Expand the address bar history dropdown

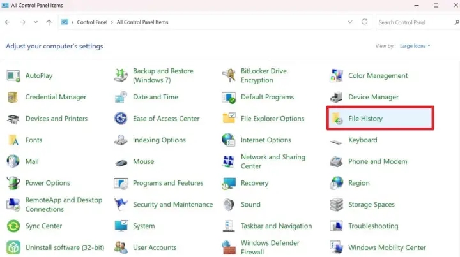tap(349, 22)
